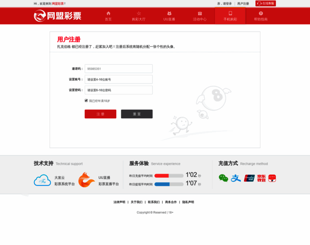The height and width of the screenshot is (245, 310).
Task: Open 法律声明 footer link
Action: tap(119, 202)
